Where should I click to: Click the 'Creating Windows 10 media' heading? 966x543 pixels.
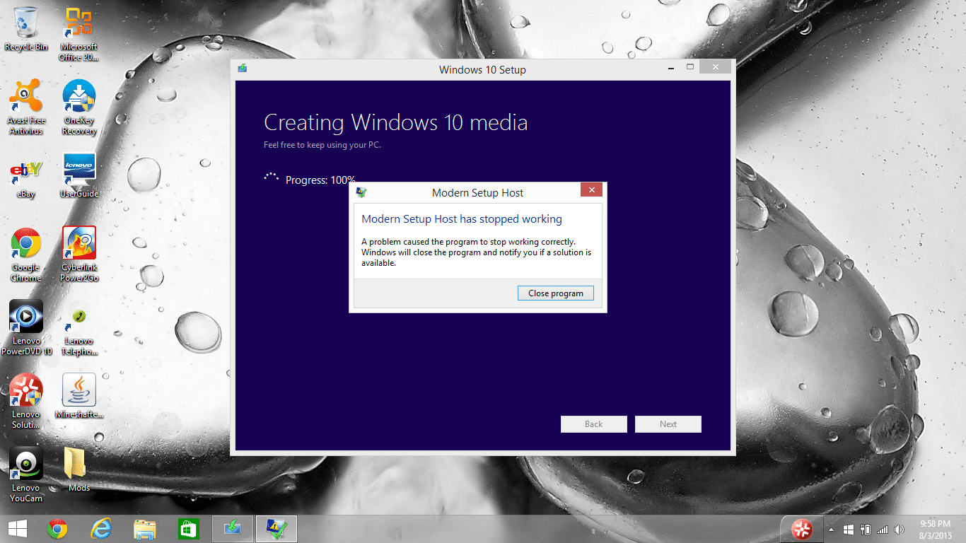click(x=395, y=122)
